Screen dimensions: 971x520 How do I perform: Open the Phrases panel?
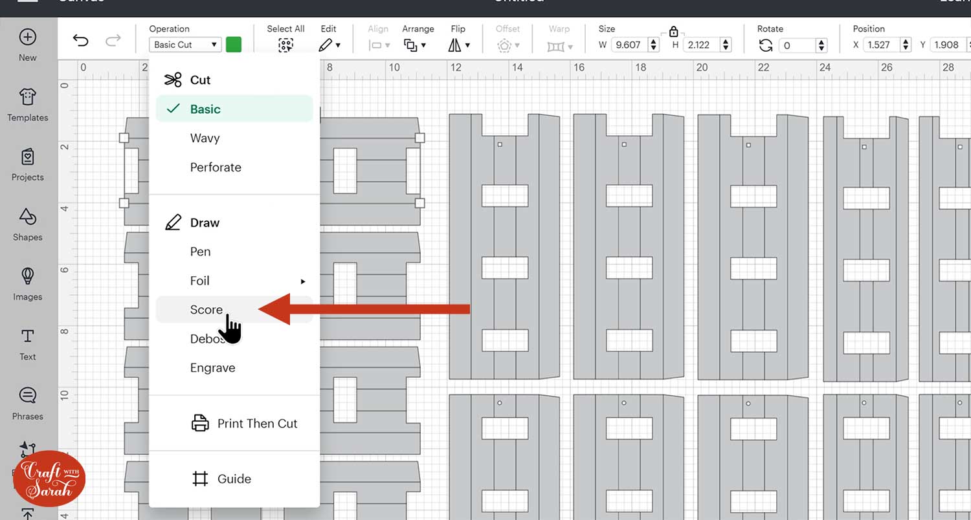click(27, 403)
